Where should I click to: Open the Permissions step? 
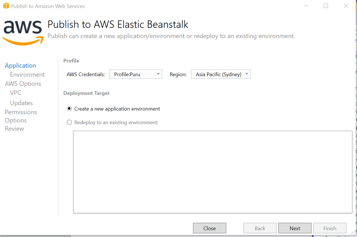(21, 112)
